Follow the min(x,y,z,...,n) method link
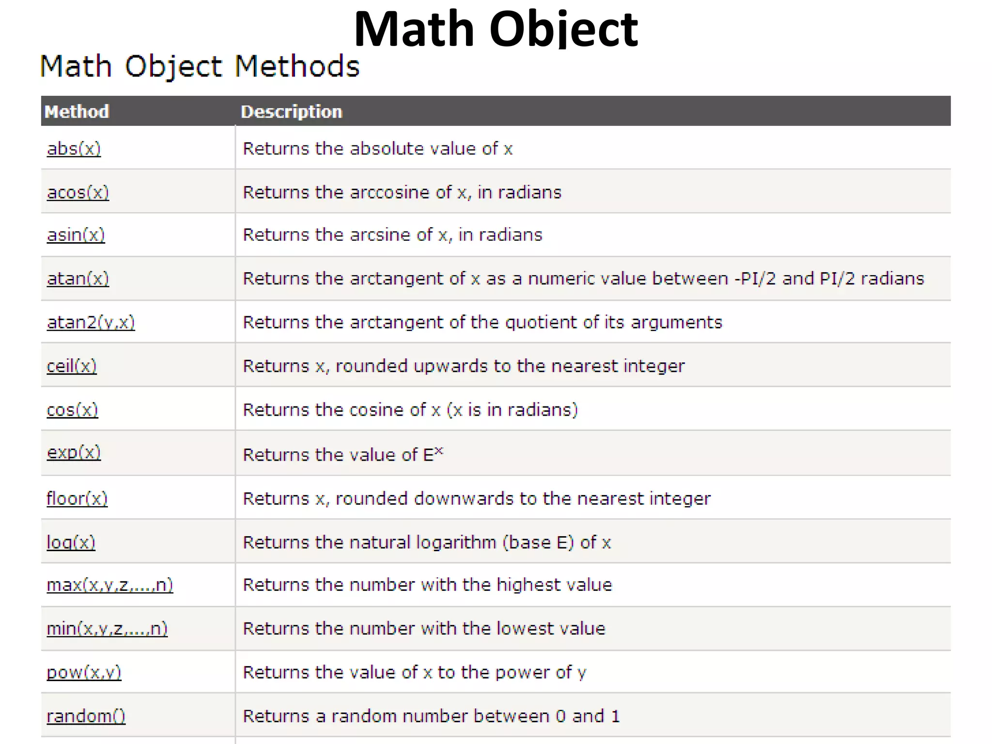This screenshot has height=744, width=992. coord(107,629)
